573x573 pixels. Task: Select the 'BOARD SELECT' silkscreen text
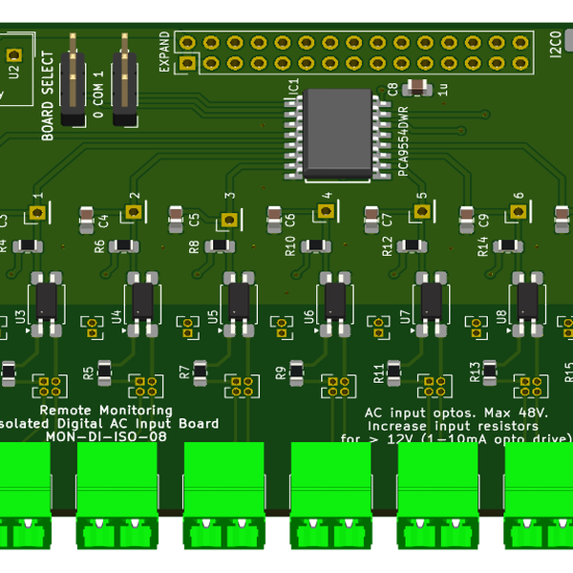(x=48, y=95)
